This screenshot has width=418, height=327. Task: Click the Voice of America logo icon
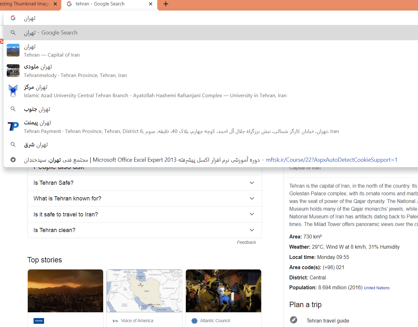click(115, 321)
